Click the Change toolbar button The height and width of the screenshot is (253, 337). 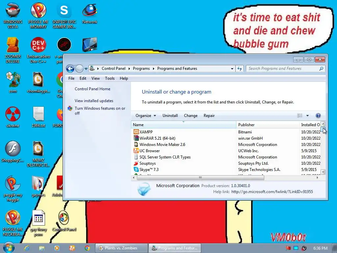point(191,116)
